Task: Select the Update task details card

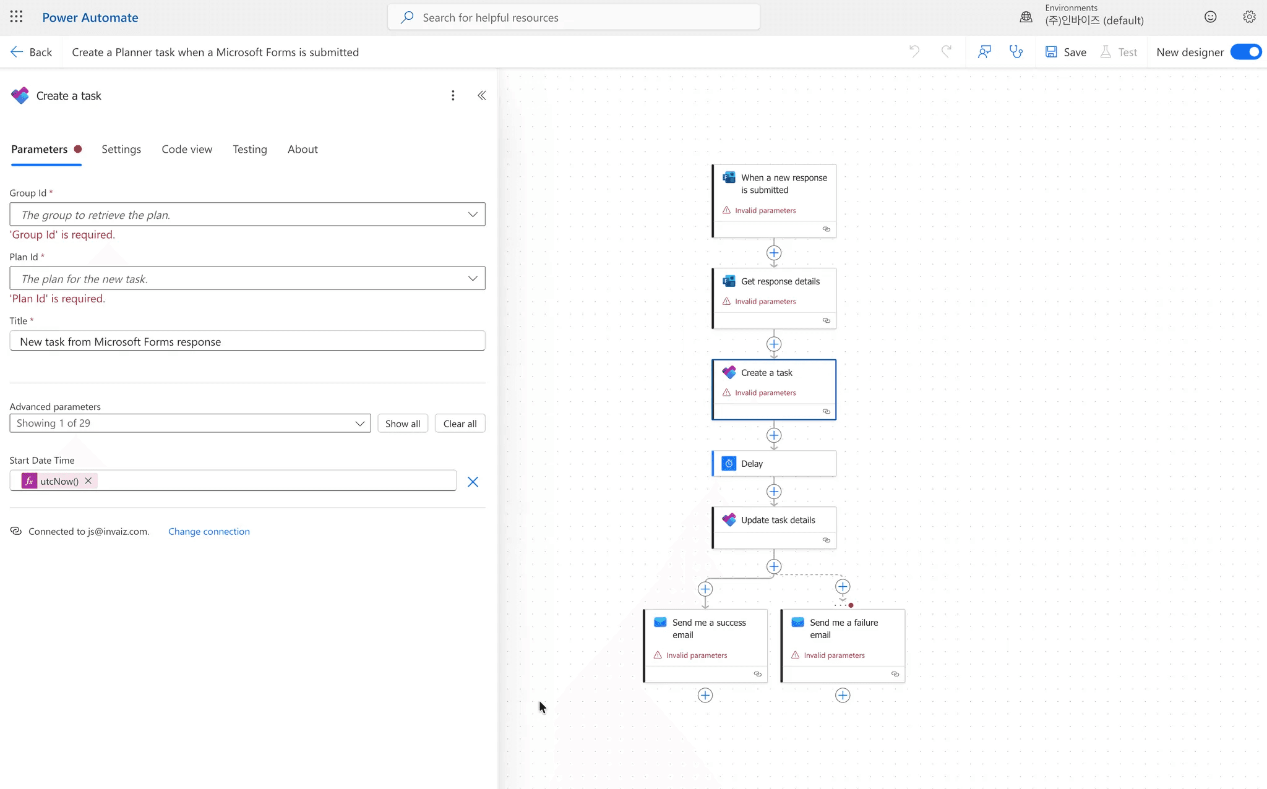Action: click(774, 528)
